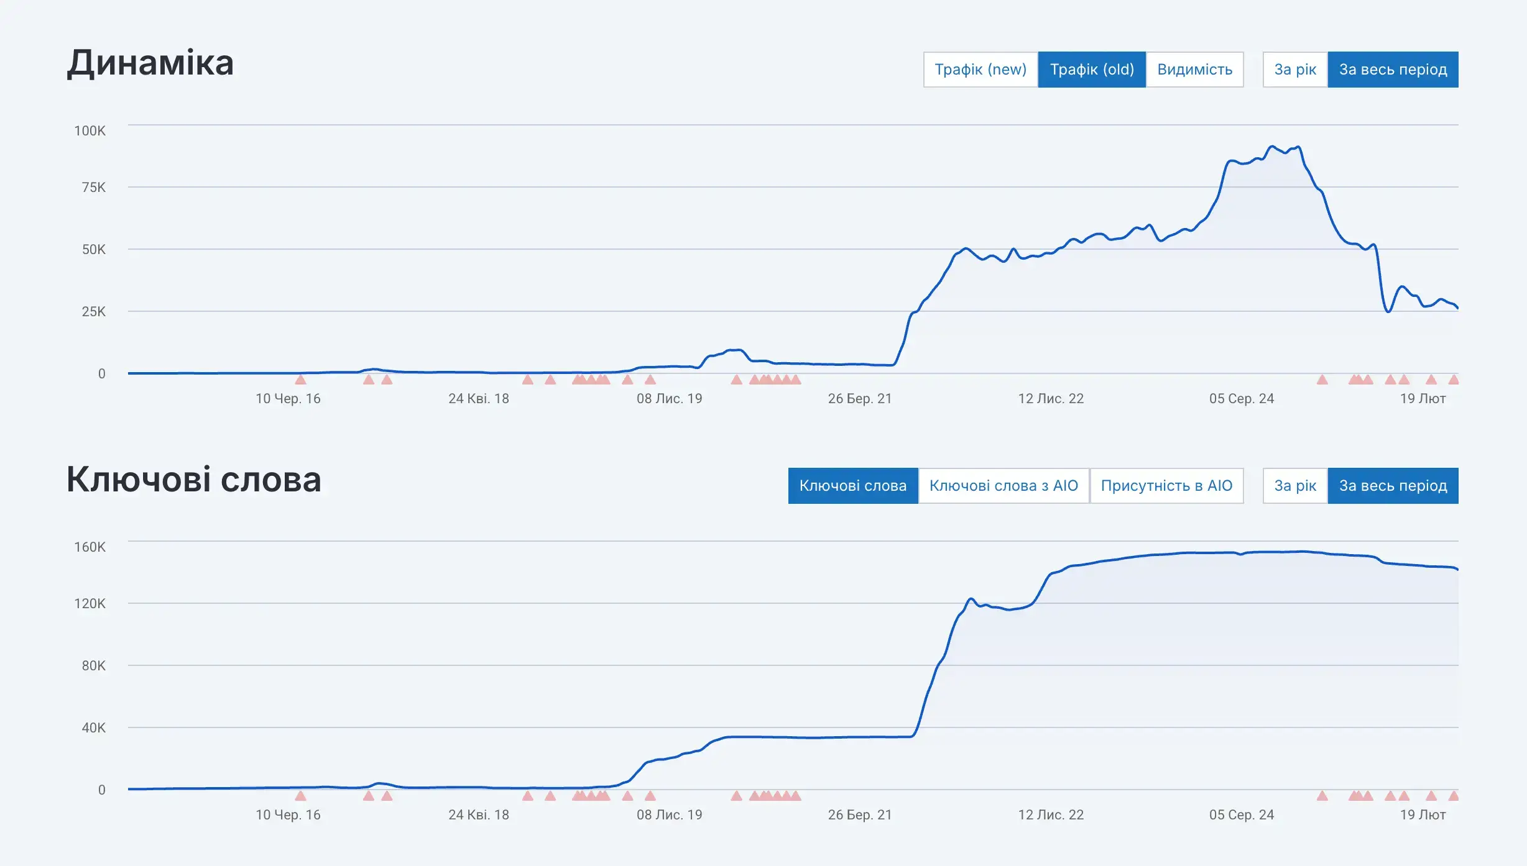Screen dimensions: 1527x866
Task: Open the Ключові слова tab
Action: [852, 486]
